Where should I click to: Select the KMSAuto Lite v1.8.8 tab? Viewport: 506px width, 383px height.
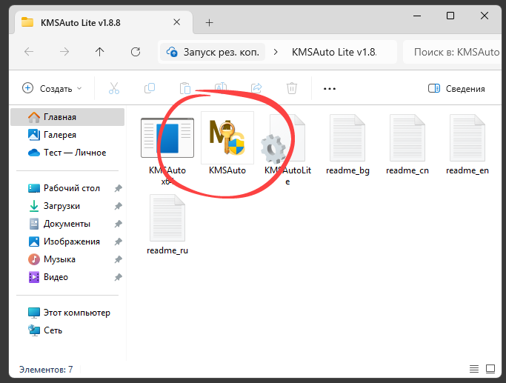[96, 22]
